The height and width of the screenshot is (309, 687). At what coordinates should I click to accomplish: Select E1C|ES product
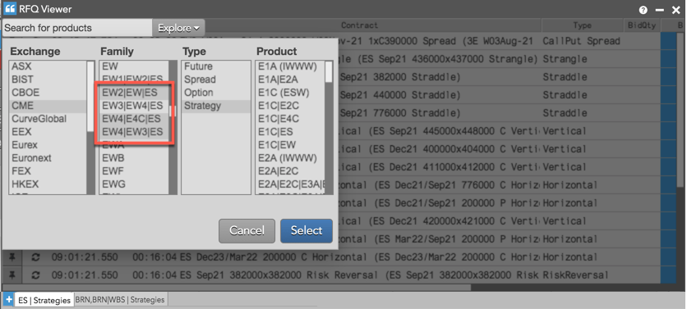[290, 132]
